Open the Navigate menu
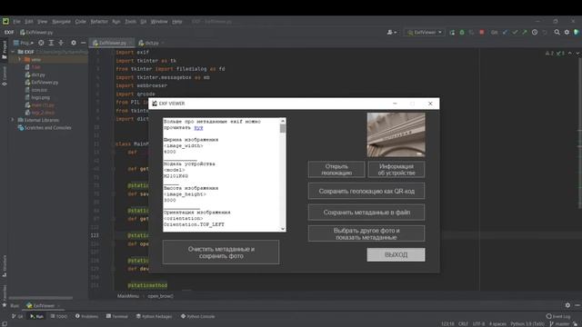582x327 pixels. tap(61, 22)
